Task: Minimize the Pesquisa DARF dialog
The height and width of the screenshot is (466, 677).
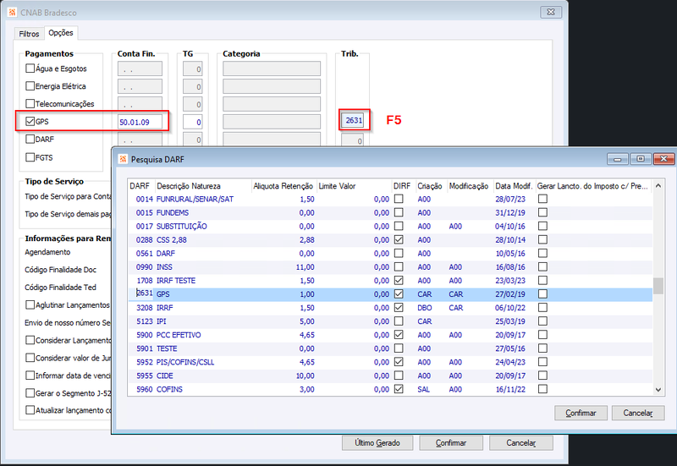Action: (618, 159)
